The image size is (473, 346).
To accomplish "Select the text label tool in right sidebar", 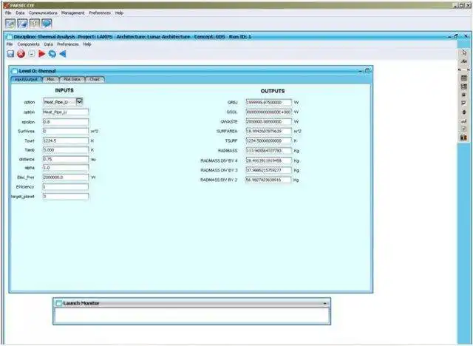I will 464,61.
